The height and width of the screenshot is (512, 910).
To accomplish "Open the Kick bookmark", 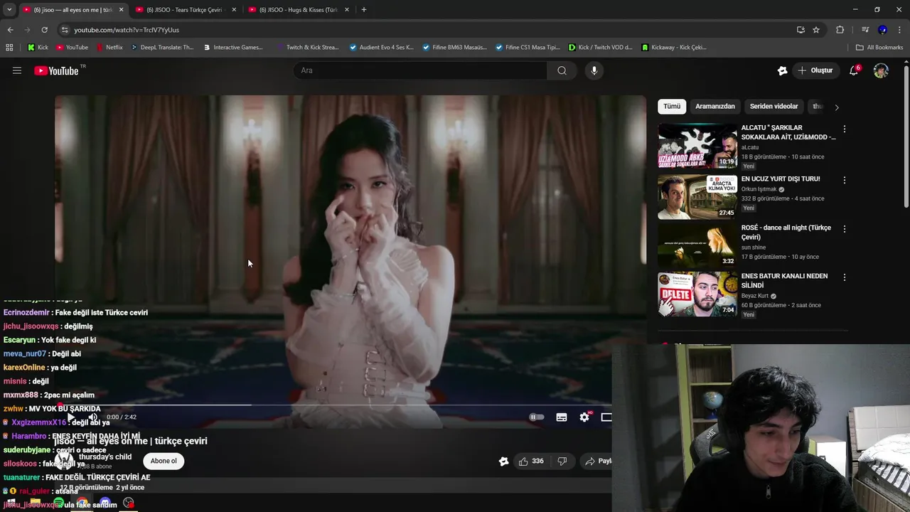I will pyautogui.click(x=38, y=48).
